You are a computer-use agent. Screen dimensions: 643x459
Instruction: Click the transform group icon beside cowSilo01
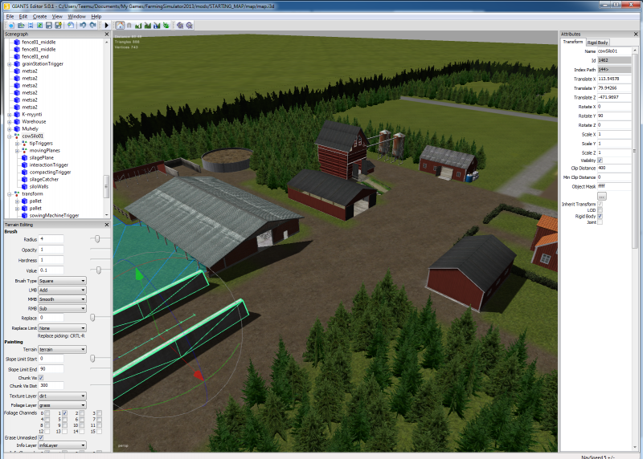(17, 136)
